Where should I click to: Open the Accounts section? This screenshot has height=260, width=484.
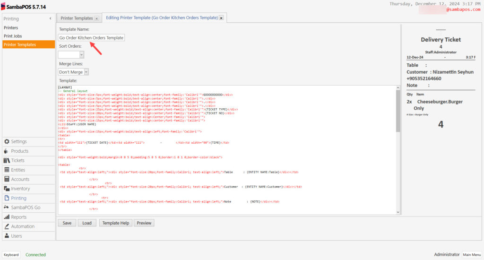[28, 179]
